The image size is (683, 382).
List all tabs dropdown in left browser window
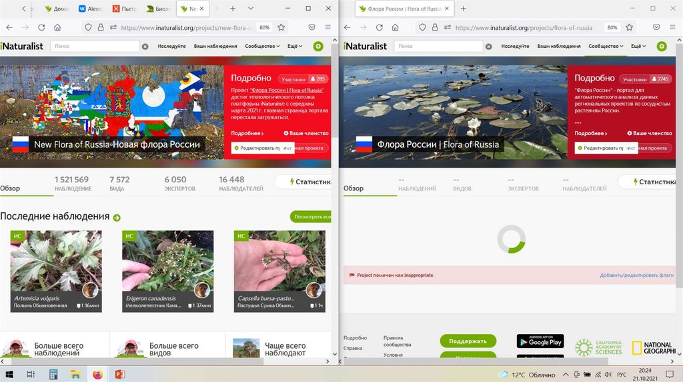(251, 9)
